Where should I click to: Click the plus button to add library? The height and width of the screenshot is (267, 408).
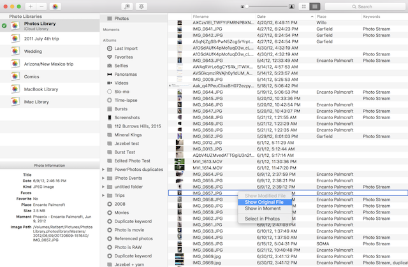(x=31, y=6)
